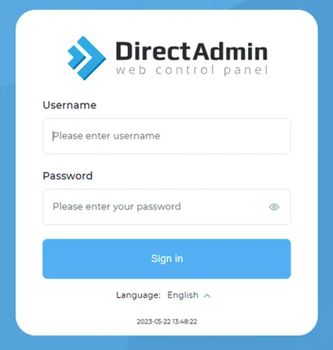This screenshot has width=333, height=350.
Task: Click the 2023-05-22 date in footer timestamp
Action: click(153, 322)
